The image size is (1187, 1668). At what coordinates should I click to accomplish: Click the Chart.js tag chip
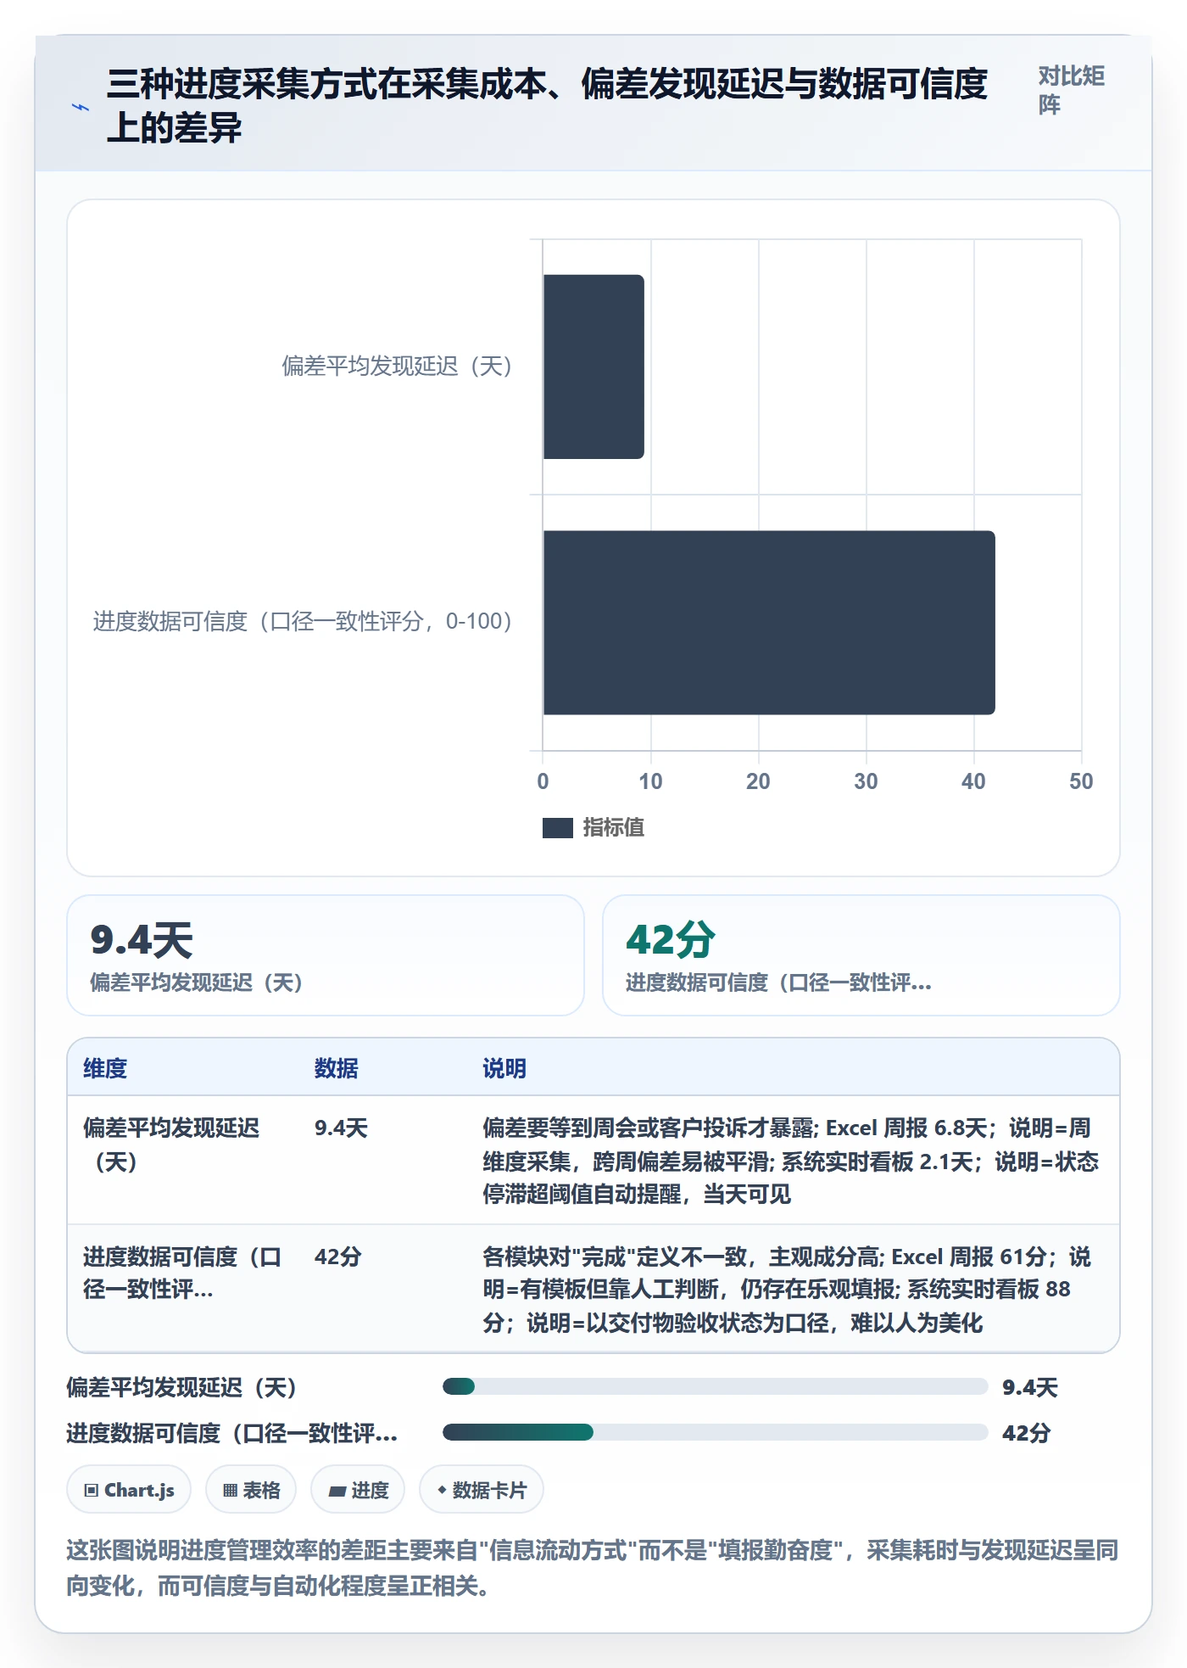(129, 1490)
